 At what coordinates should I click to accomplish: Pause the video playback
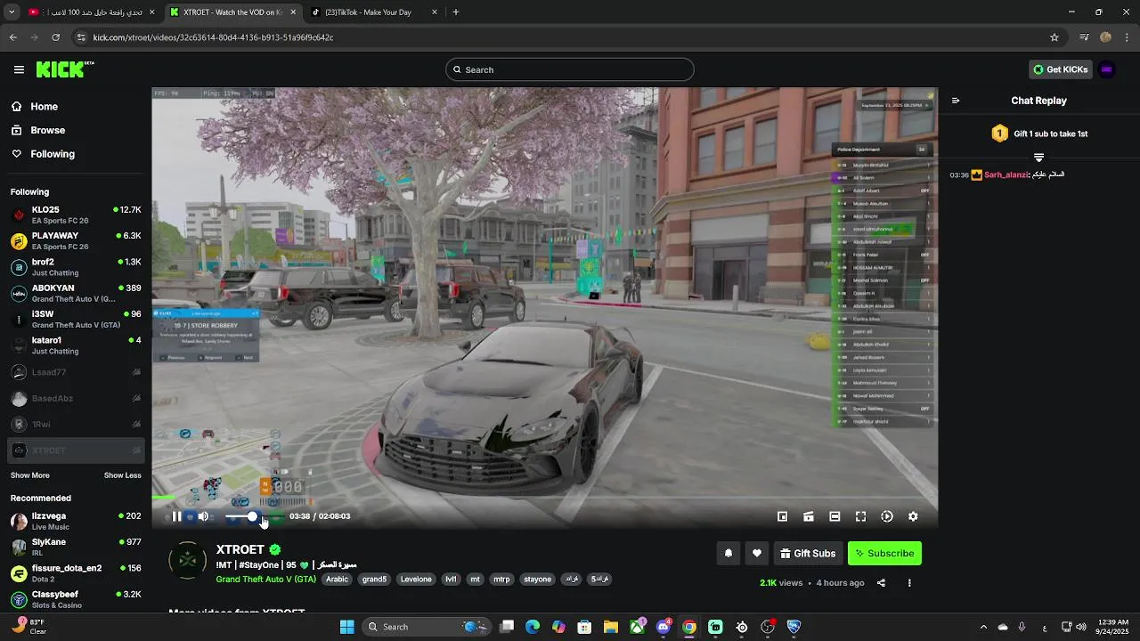point(176,516)
